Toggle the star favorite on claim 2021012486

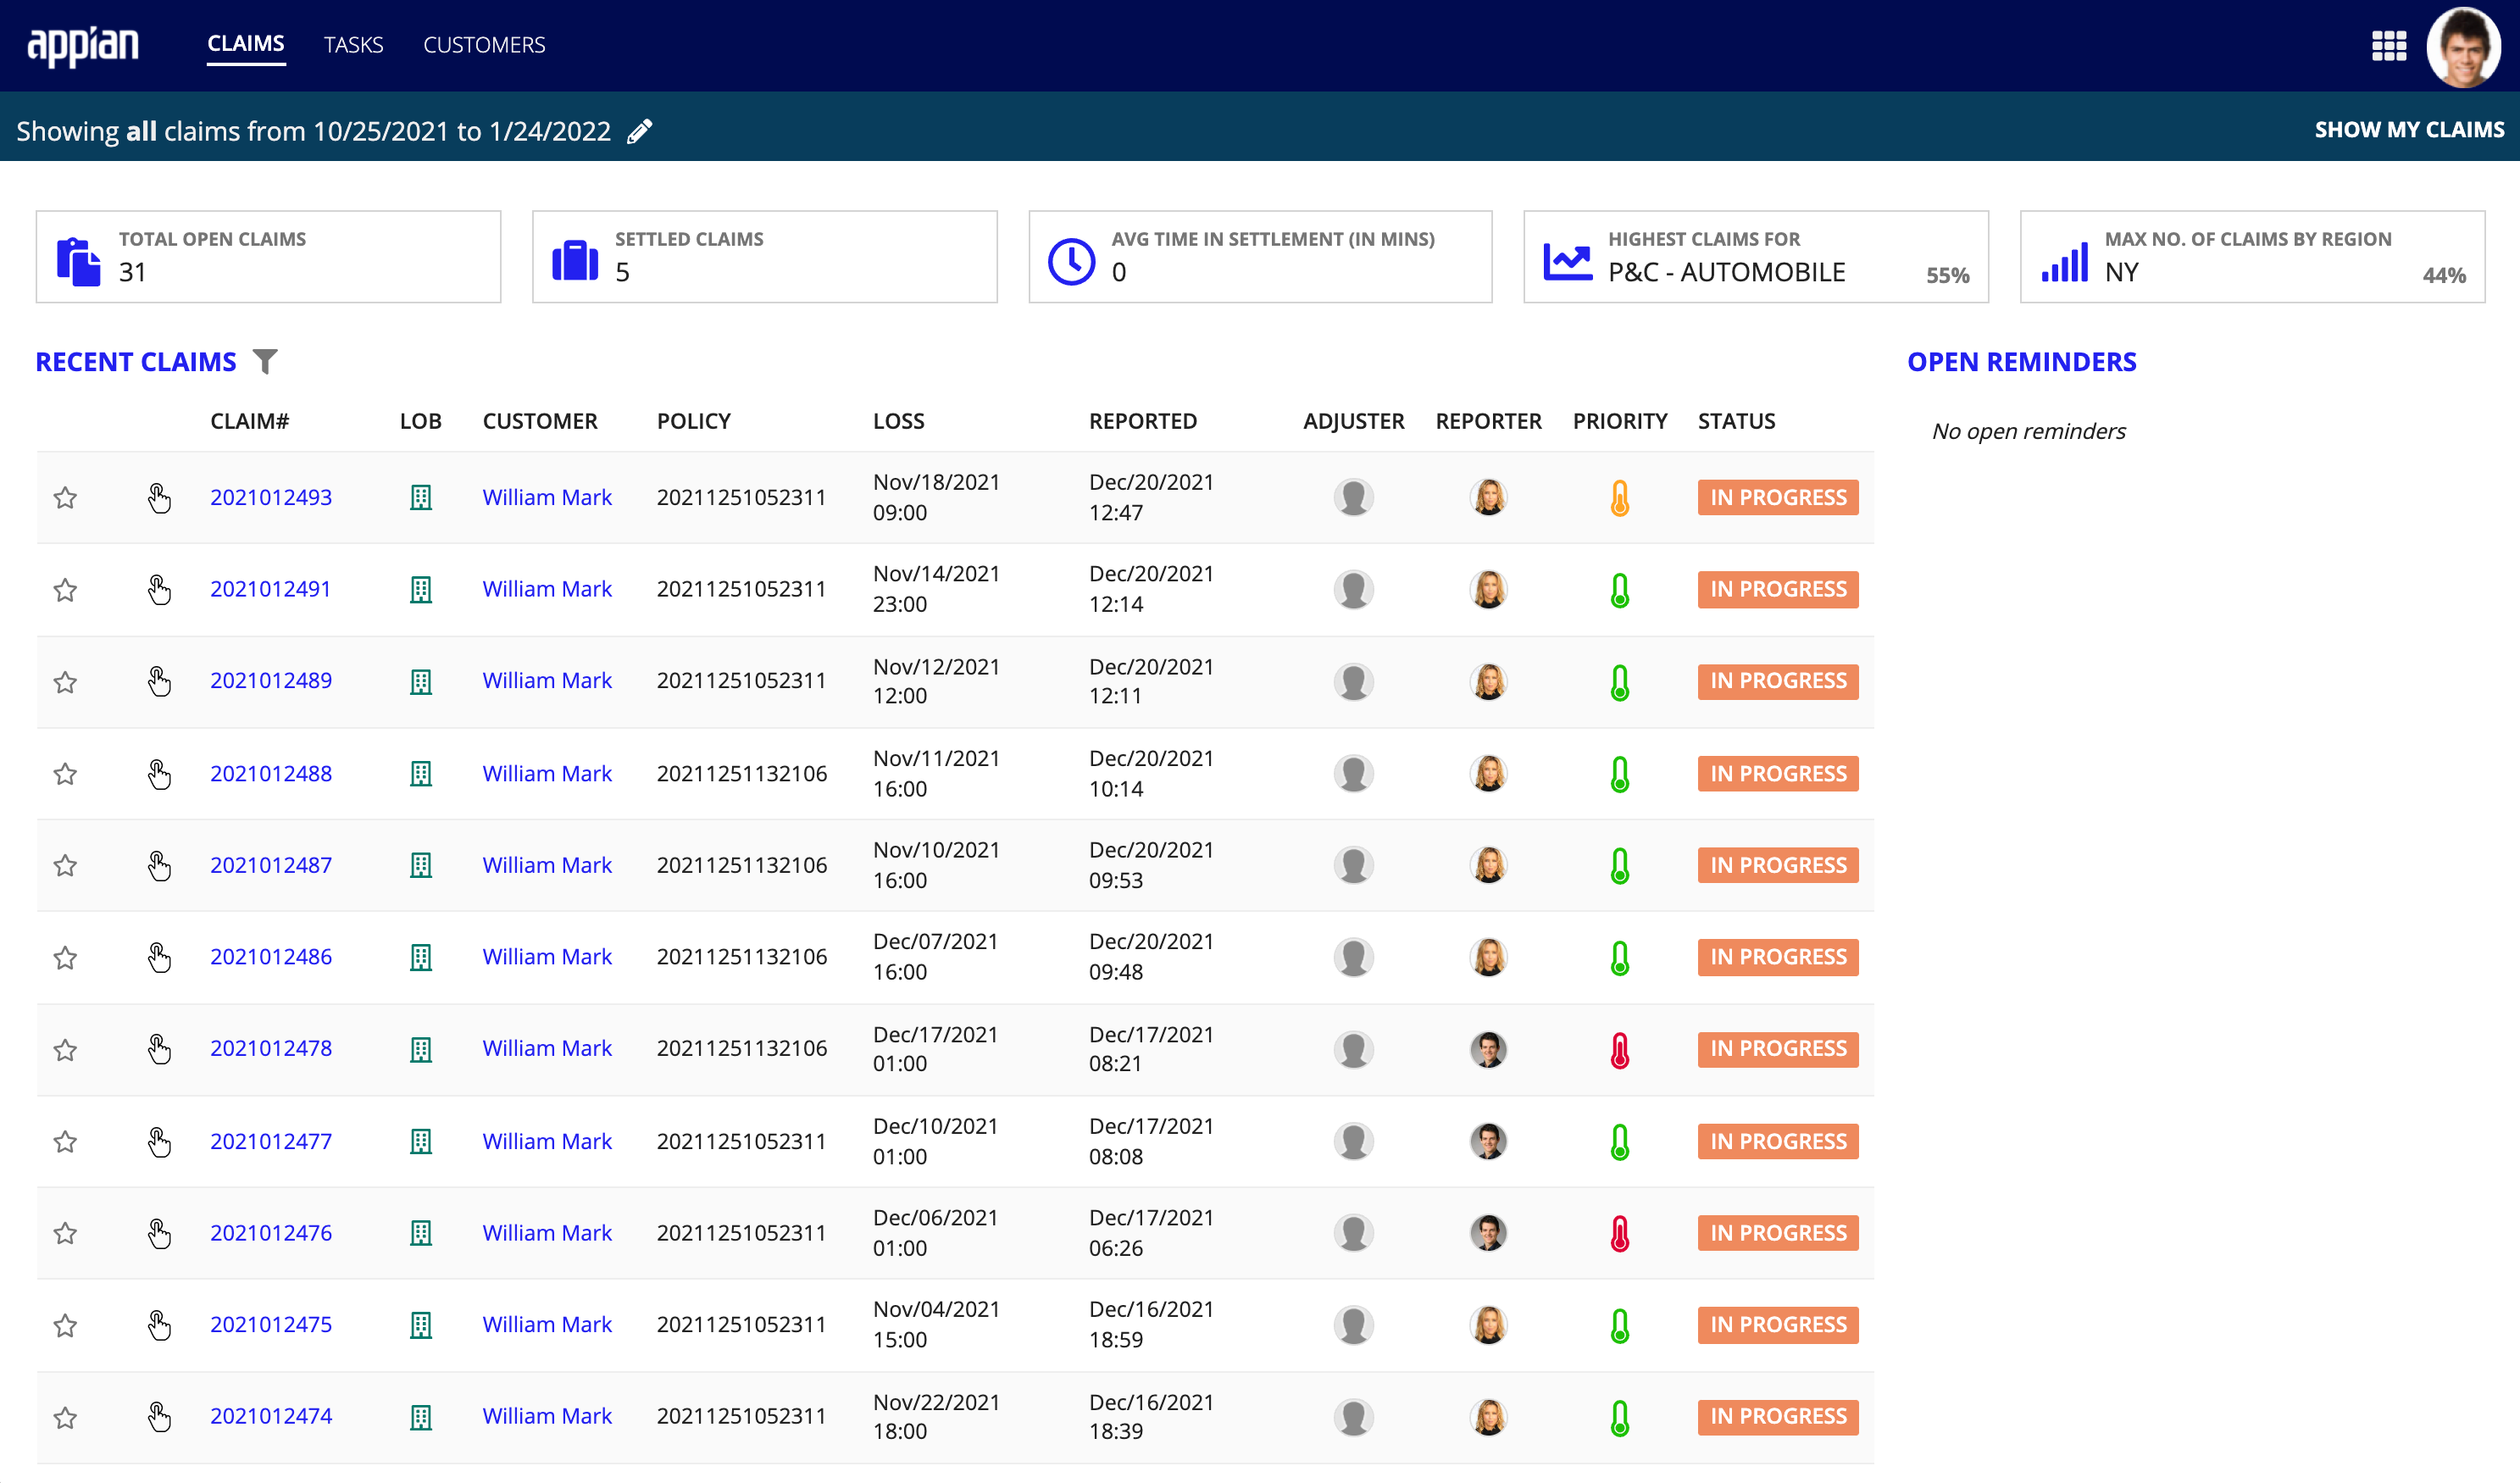click(x=65, y=957)
